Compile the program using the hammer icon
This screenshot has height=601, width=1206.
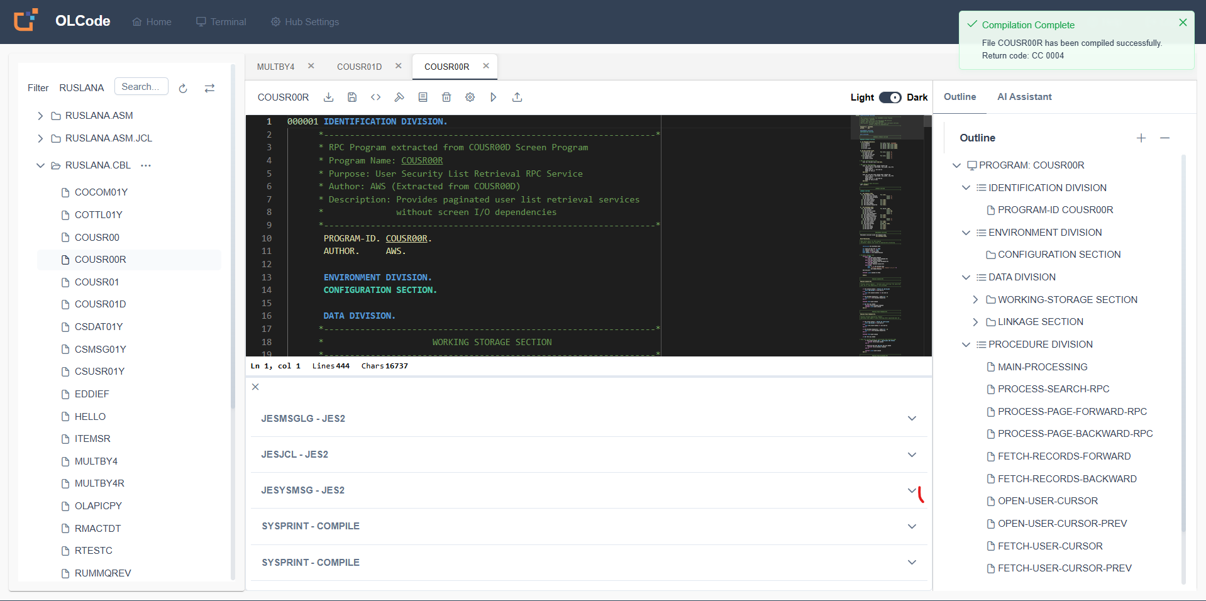pyautogui.click(x=400, y=97)
